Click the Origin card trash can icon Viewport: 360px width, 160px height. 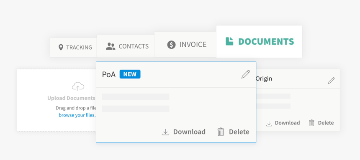click(311, 123)
